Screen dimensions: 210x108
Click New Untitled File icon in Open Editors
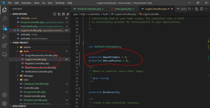tap(54, 14)
